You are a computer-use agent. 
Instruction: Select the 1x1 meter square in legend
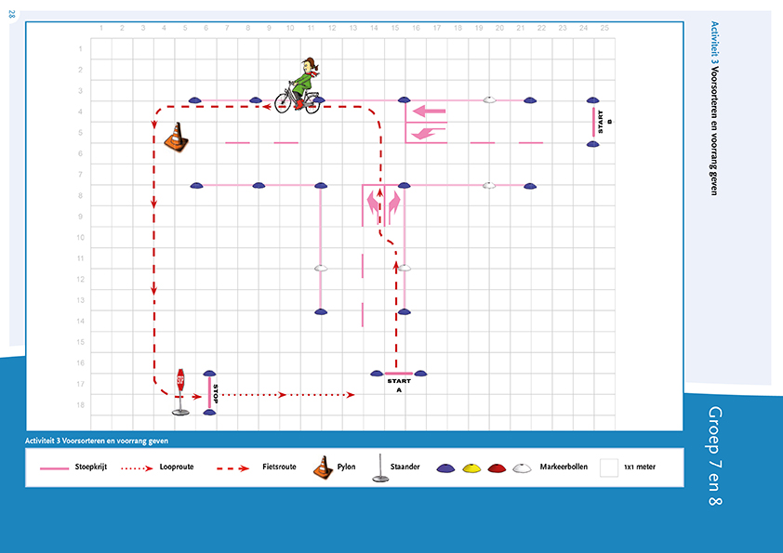tap(609, 468)
